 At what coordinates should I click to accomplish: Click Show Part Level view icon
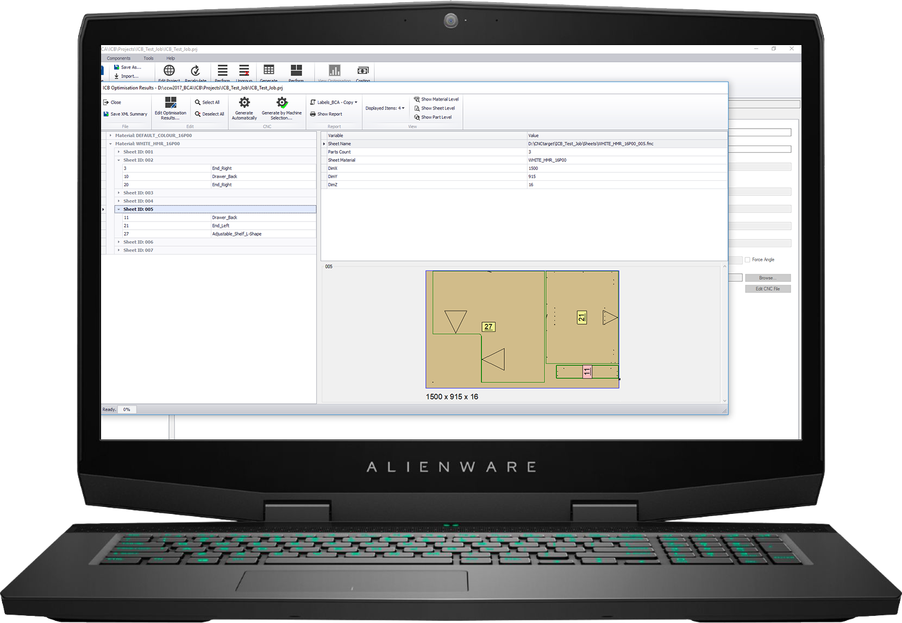[x=417, y=117]
